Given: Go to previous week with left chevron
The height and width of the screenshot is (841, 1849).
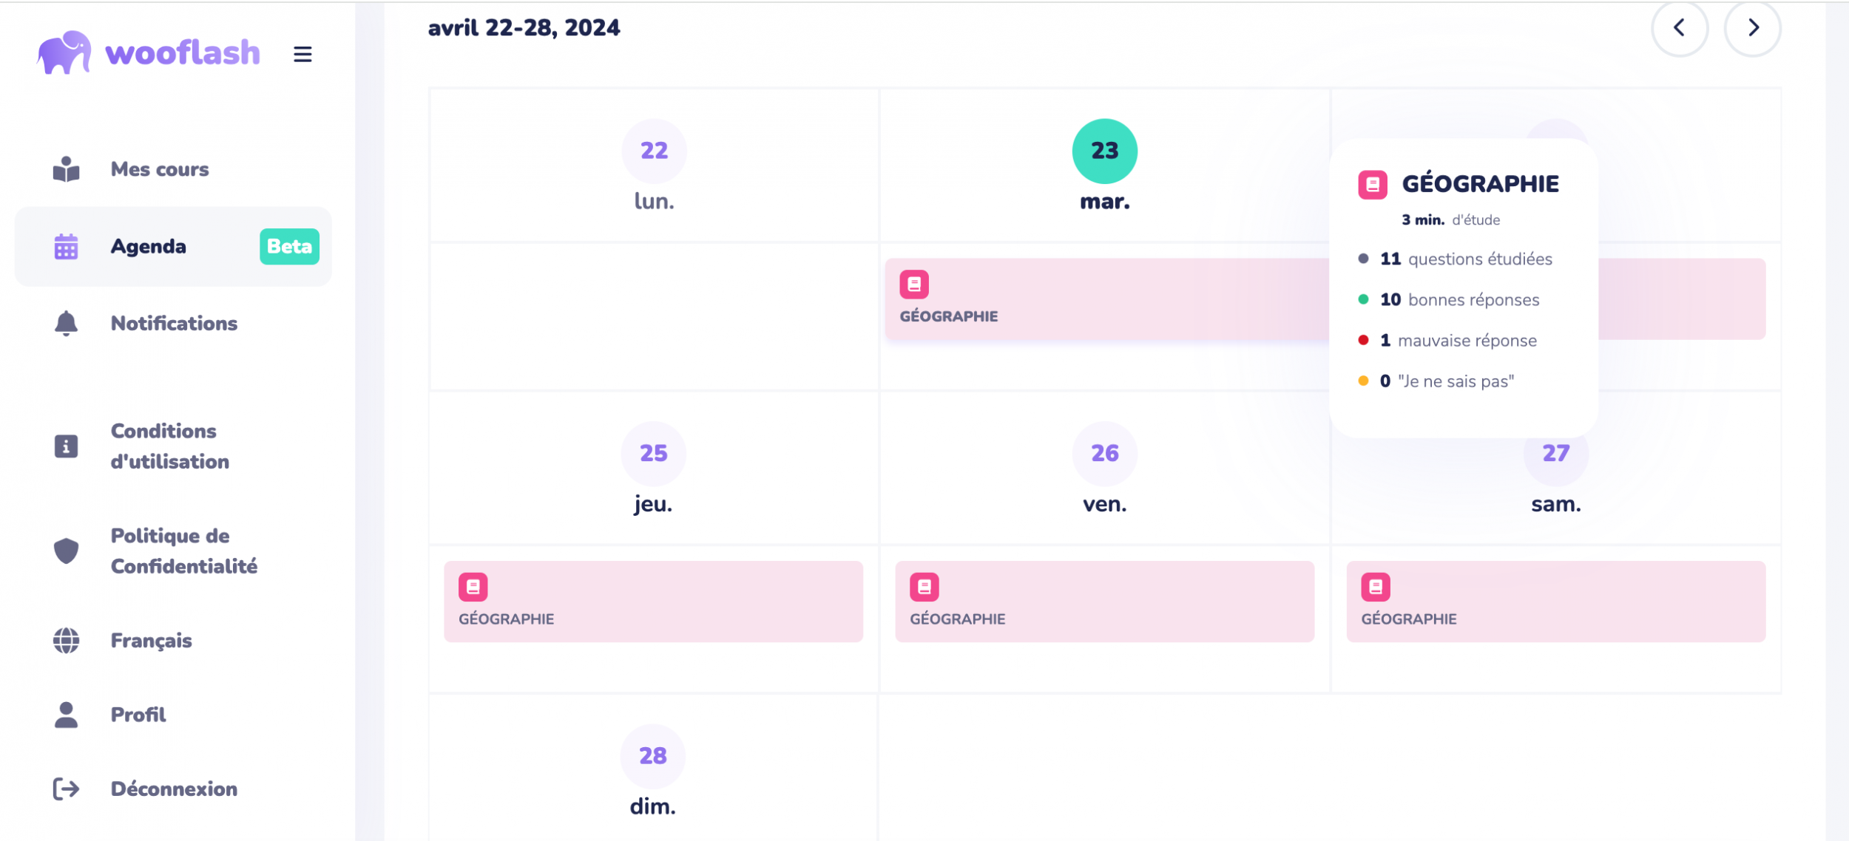Looking at the screenshot, I should (1680, 28).
